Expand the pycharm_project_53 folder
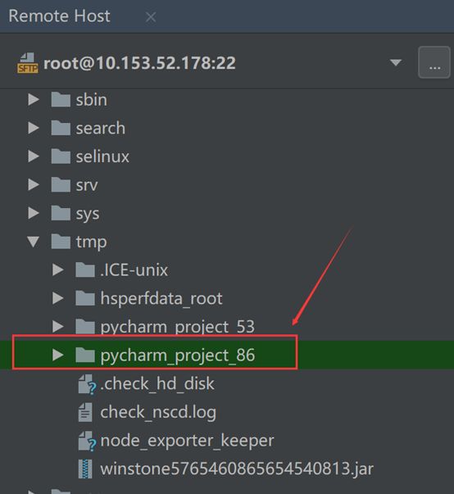Viewport: 454px width, 494px height. pos(57,327)
